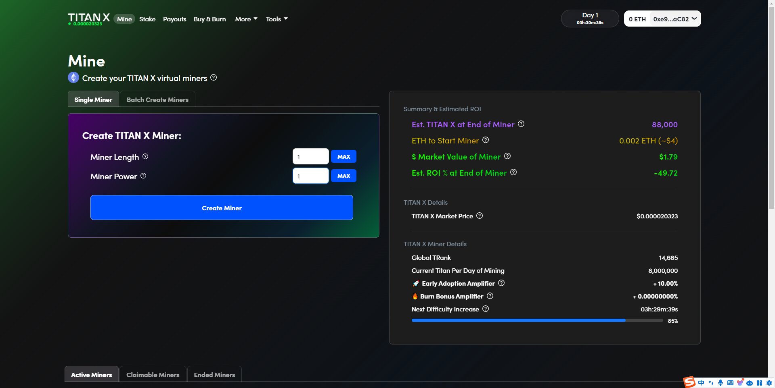Switch to the Ended Miners tab

click(x=214, y=374)
